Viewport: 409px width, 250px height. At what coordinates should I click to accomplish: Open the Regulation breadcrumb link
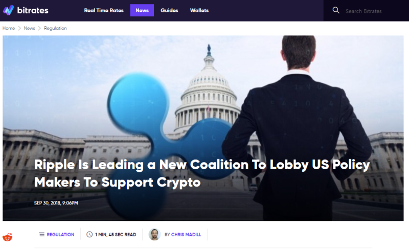tap(55, 28)
